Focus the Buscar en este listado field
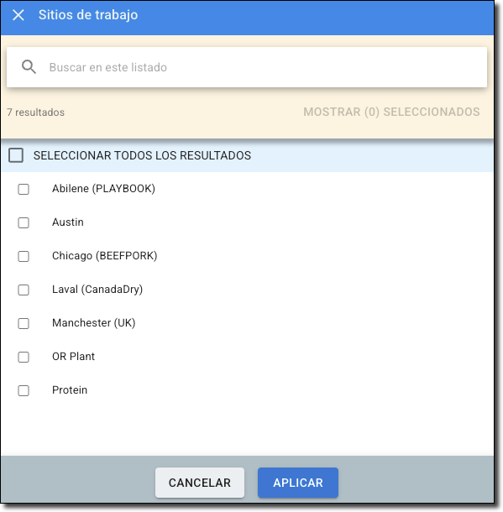The width and height of the screenshot is (503, 512). tap(247, 67)
